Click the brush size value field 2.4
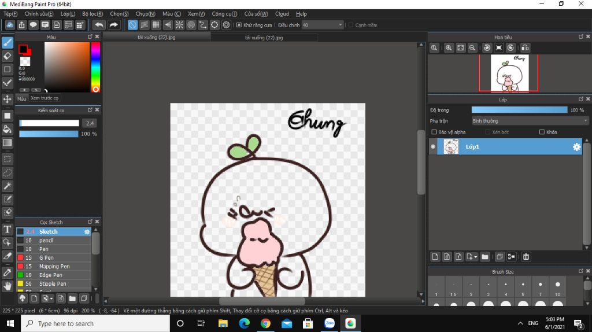The height and width of the screenshot is (332, 592). (90, 123)
